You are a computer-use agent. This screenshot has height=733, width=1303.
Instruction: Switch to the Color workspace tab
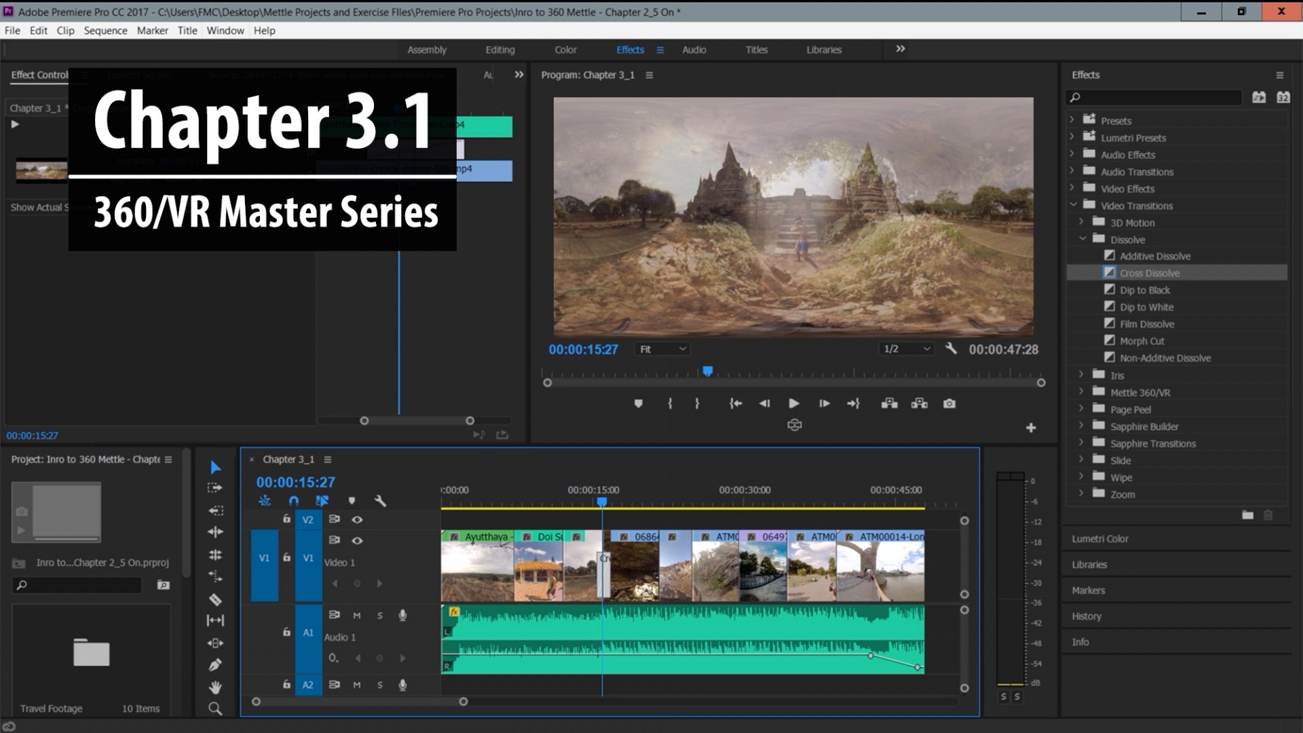pos(565,50)
